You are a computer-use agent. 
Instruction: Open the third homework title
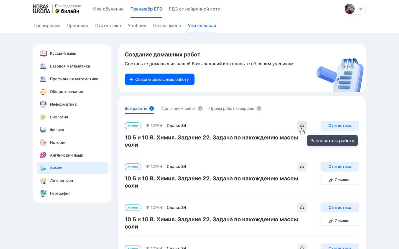pos(211,223)
